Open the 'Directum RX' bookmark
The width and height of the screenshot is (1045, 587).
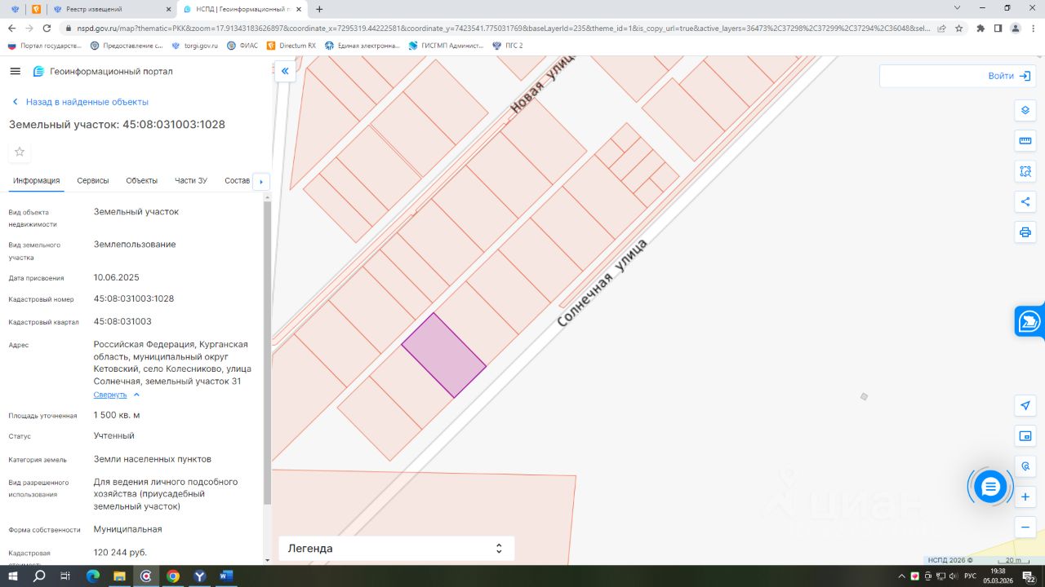point(291,46)
